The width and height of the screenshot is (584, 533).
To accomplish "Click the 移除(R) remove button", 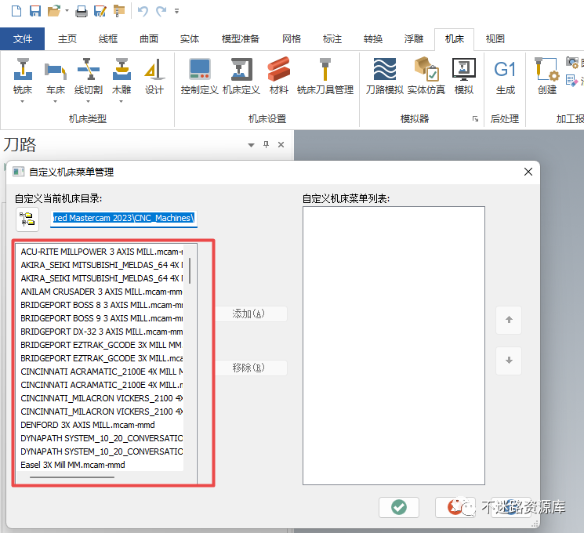I will click(251, 368).
